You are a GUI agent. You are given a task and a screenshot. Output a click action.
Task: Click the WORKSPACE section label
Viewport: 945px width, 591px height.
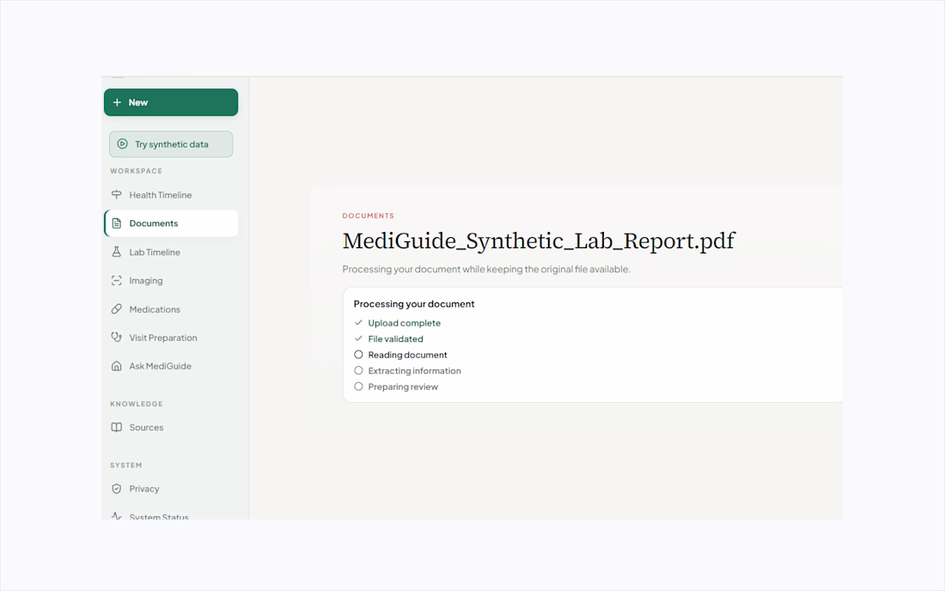pos(137,171)
